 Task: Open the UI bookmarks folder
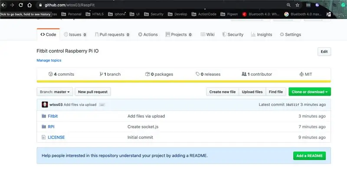[134, 14]
